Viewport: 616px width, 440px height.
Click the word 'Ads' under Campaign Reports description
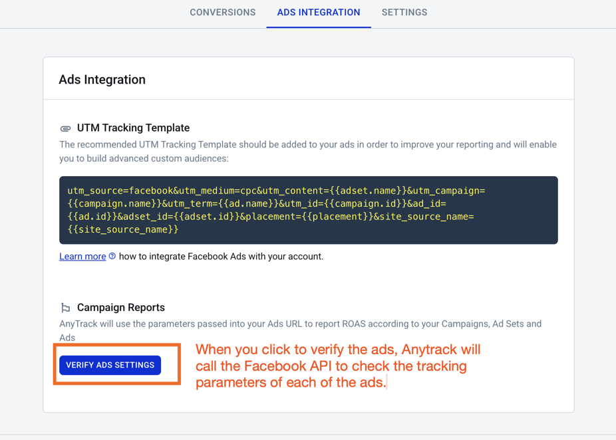coord(67,338)
